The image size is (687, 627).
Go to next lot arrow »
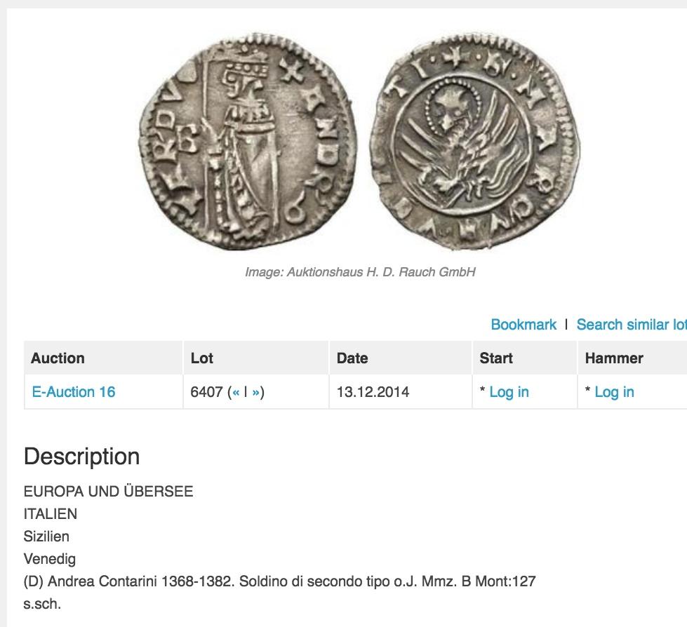coord(255,392)
